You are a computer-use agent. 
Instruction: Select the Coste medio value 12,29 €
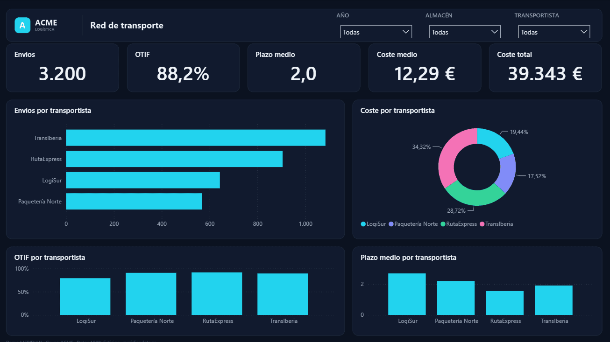click(425, 74)
